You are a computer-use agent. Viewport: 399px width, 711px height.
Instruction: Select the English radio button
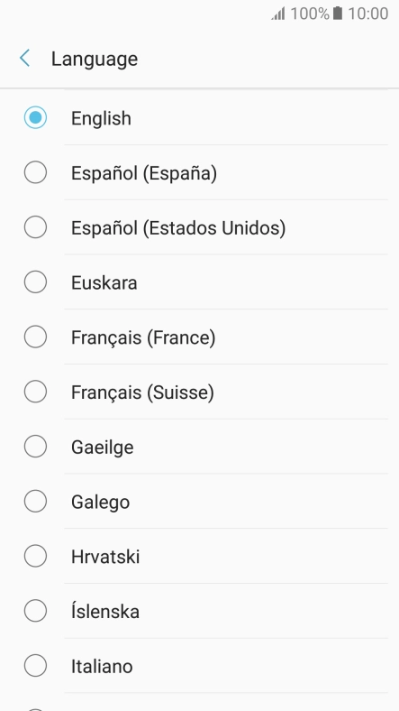tap(35, 117)
